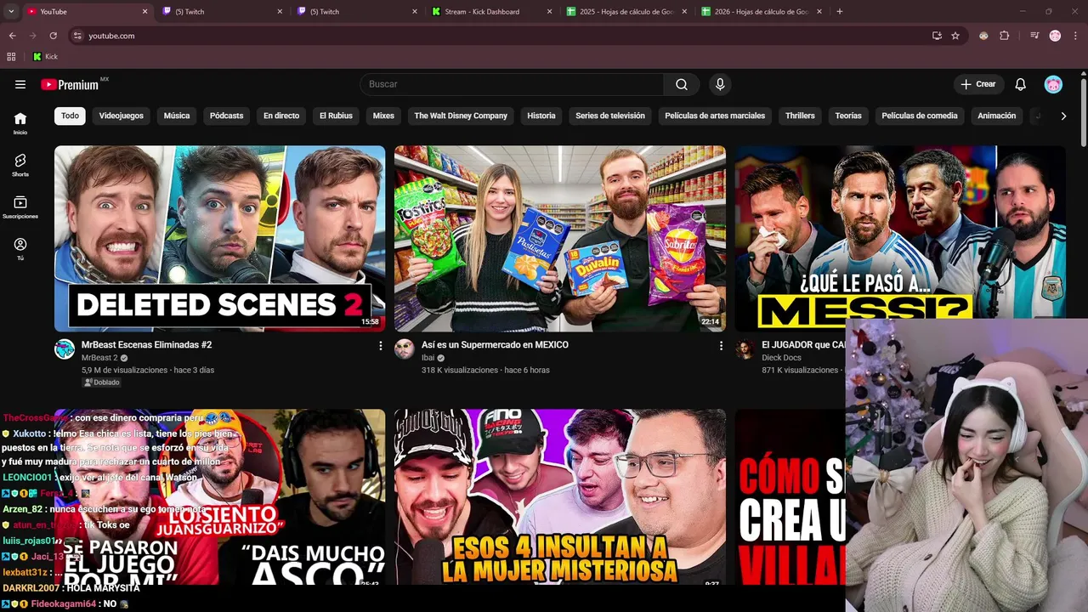Click the MrBeast 2 channel name

99,358
